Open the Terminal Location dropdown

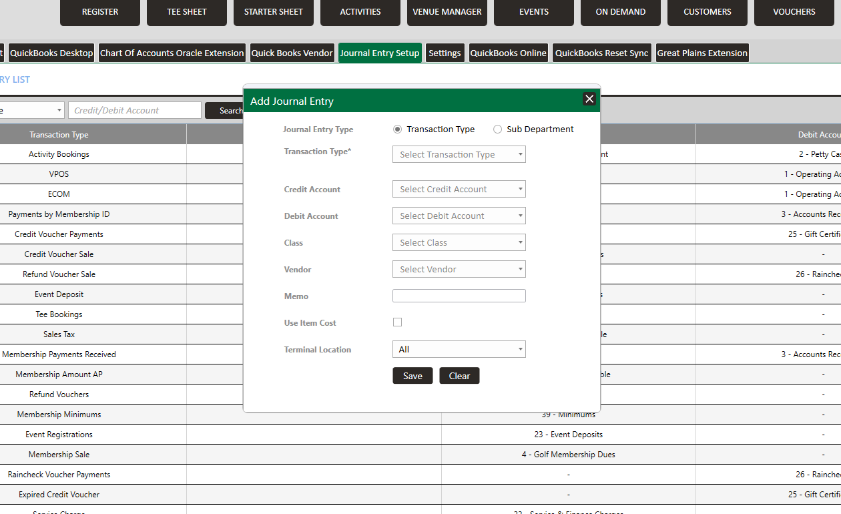(x=459, y=350)
